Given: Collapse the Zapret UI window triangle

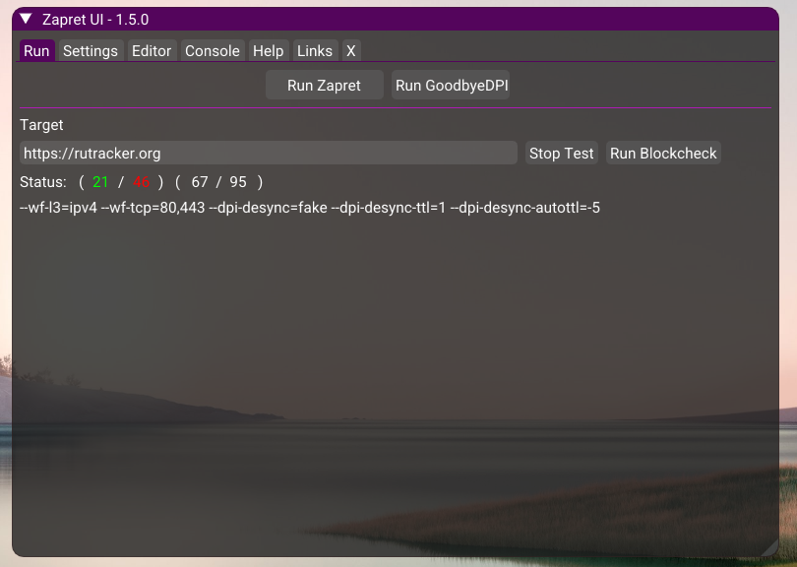Looking at the screenshot, I should (x=26, y=20).
